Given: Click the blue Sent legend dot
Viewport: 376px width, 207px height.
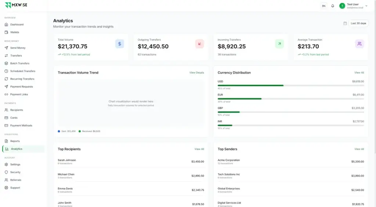Looking at the screenshot, I should coord(59,131).
